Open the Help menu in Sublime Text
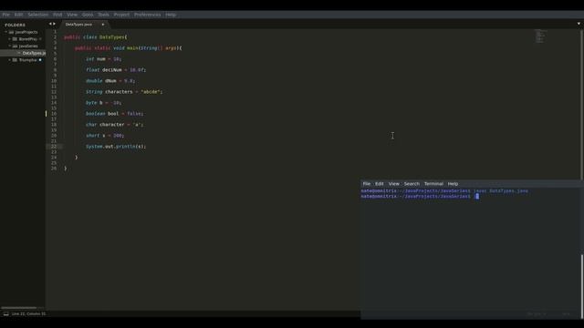The width and height of the screenshot is (584, 328). 171,15
